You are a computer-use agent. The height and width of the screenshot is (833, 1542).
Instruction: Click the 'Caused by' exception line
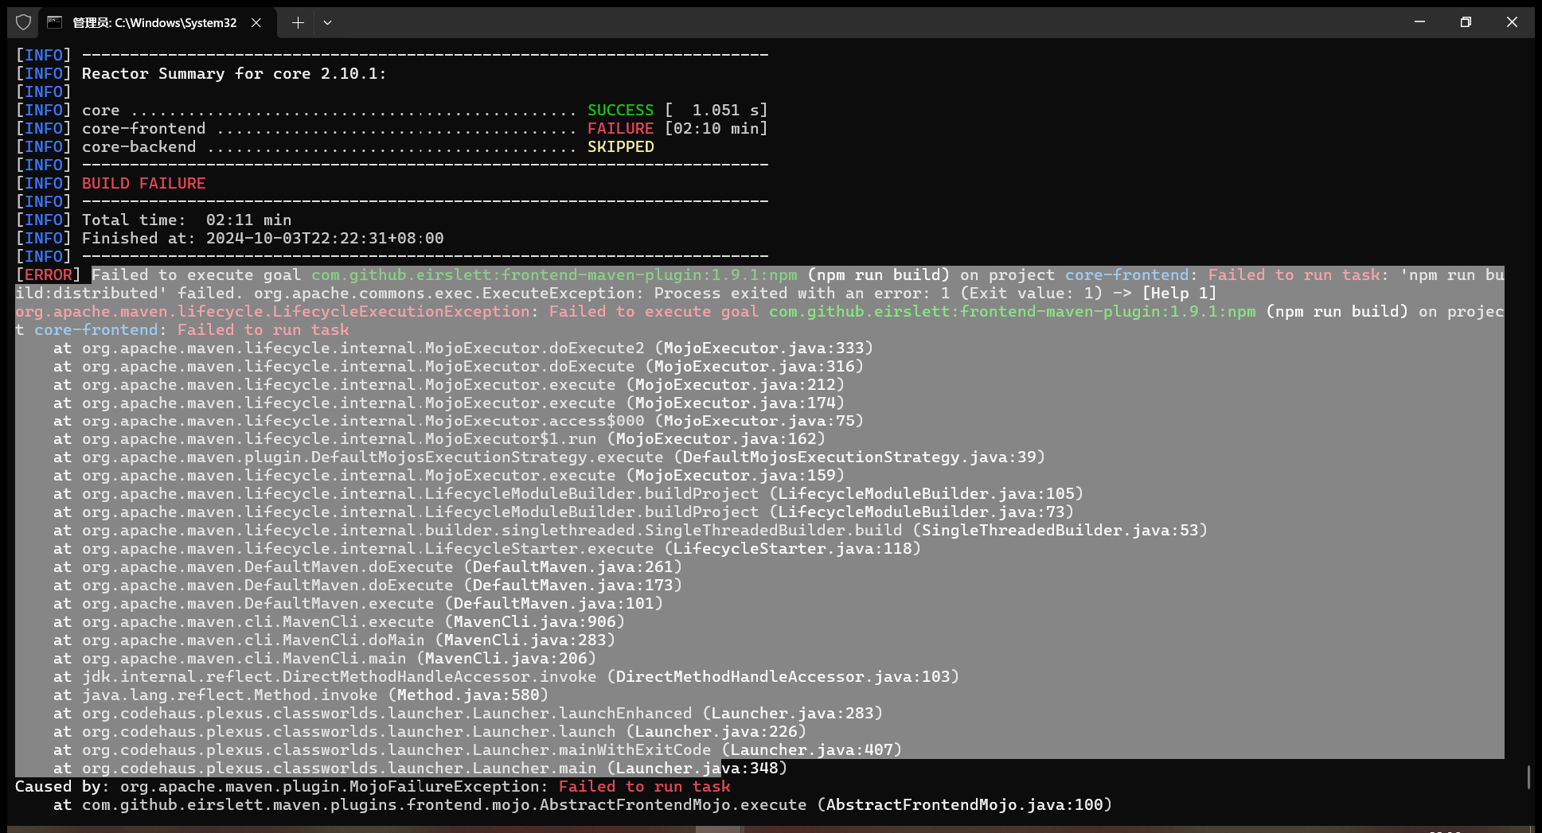tap(373, 787)
